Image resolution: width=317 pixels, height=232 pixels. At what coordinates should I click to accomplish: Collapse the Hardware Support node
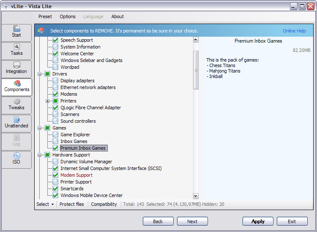click(x=40, y=155)
